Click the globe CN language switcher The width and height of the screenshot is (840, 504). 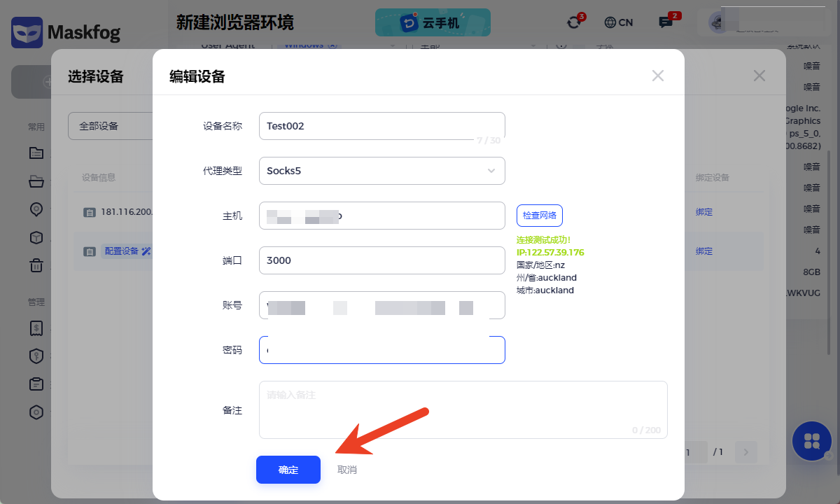[x=618, y=22]
